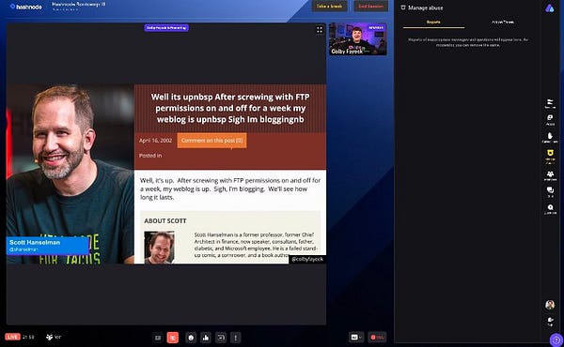Click the 'April 16, 2002' date text
This screenshot has height=347, width=564.
tap(155, 141)
